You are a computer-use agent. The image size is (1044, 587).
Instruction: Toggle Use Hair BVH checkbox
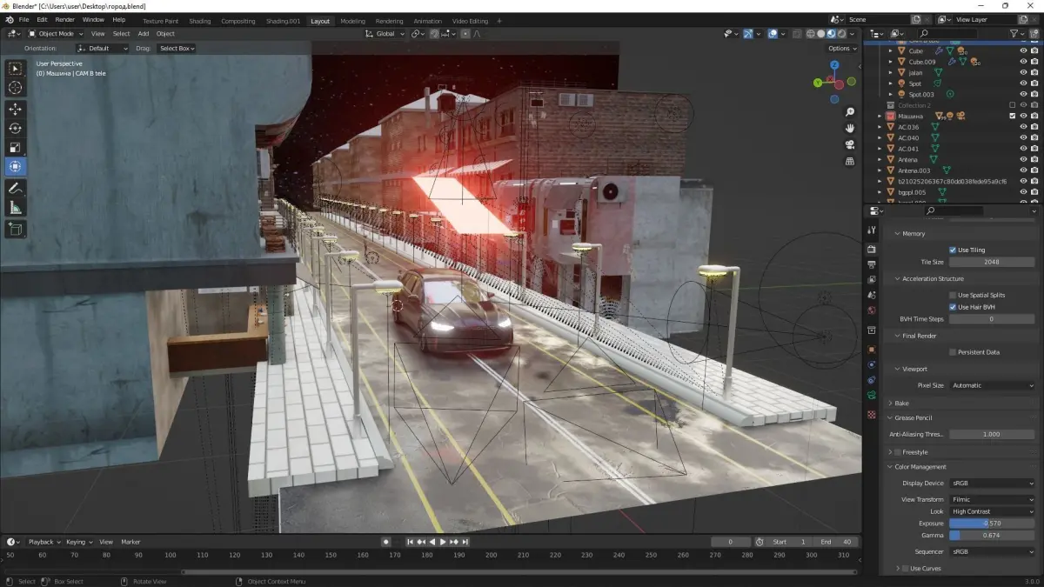click(x=953, y=307)
